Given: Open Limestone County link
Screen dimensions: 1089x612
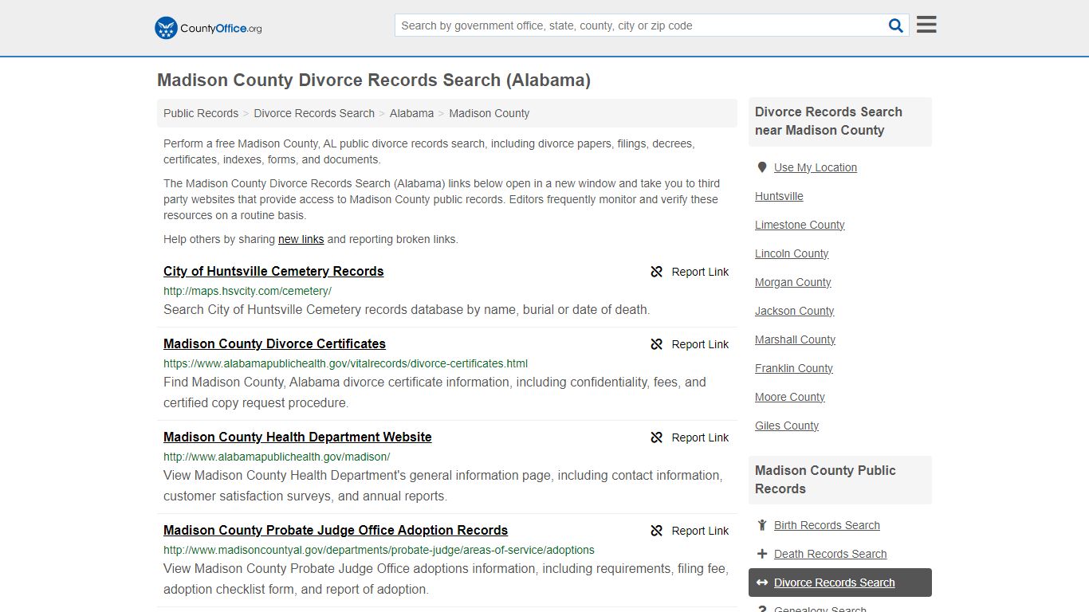Looking at the screenshot, I should point(800,225).
